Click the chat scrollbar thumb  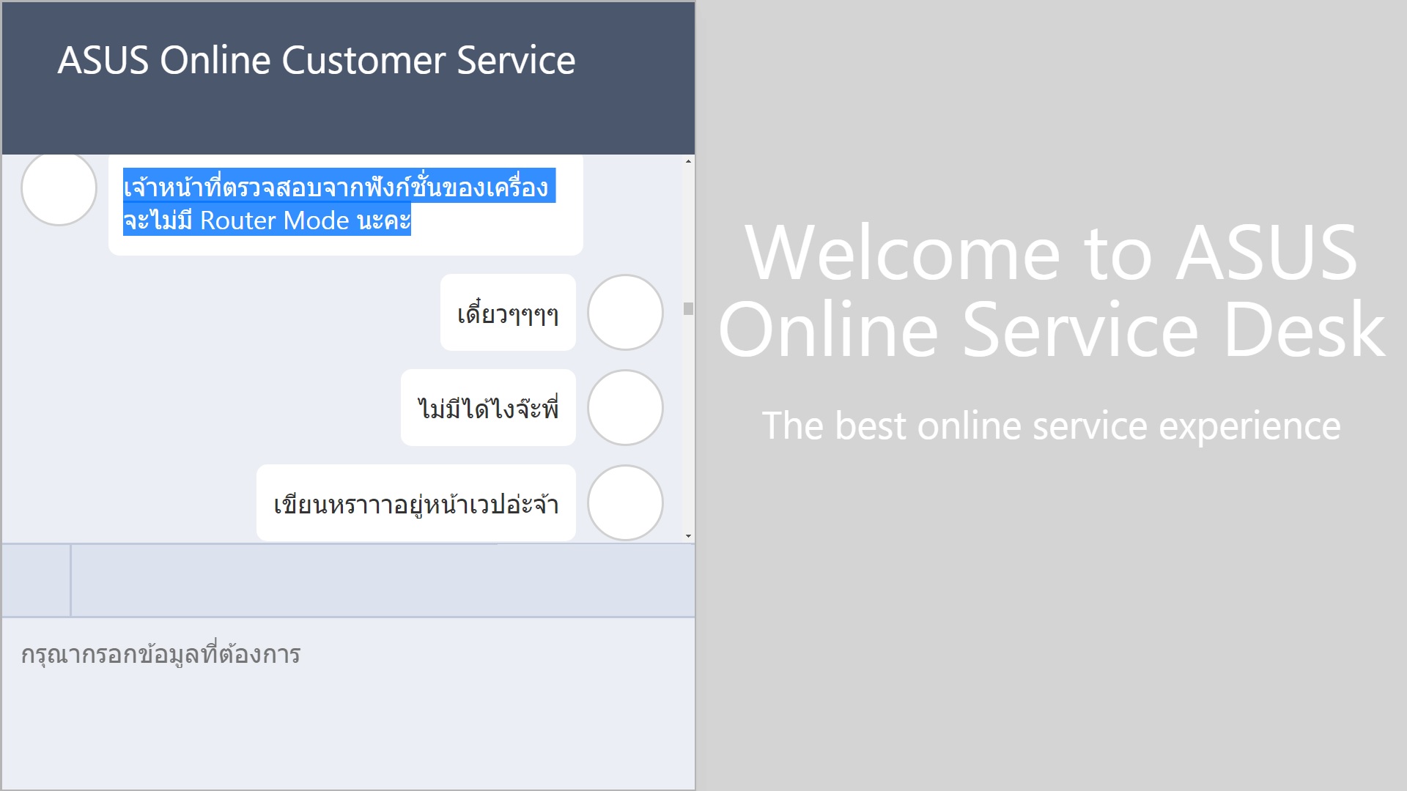coord(688,308)
